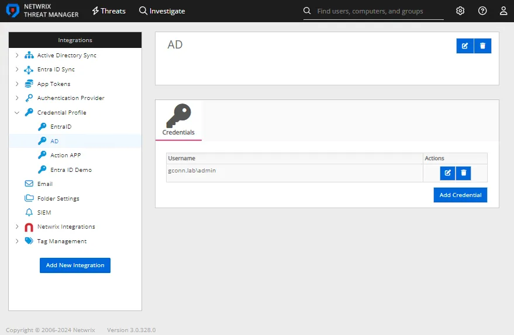Viewport: 514px width, 335px height.
Task: Click the Version 3.0.328.0 footer text
Action: [132, 330]
